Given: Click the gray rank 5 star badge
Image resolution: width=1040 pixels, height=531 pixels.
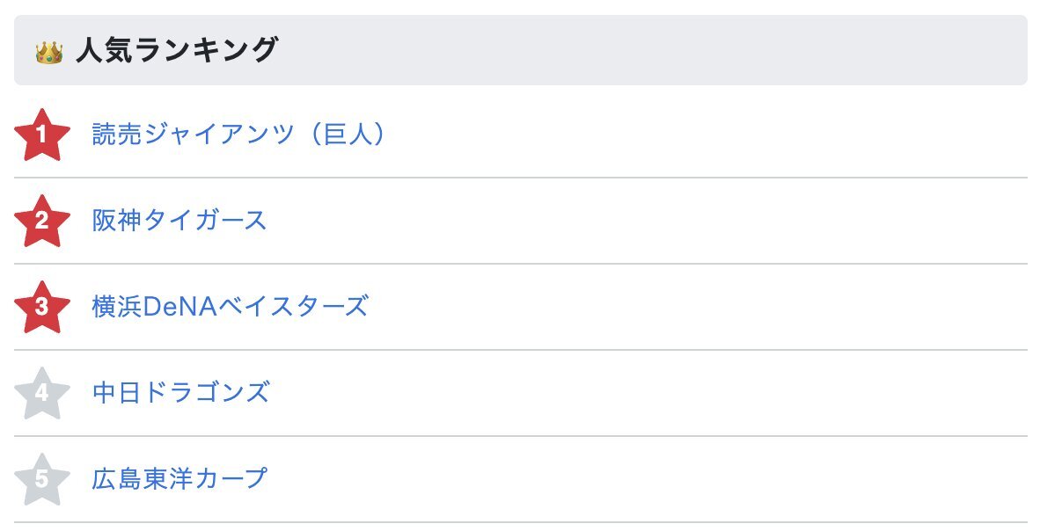Looking at the screenshot, I should click(x=41, y=480).
